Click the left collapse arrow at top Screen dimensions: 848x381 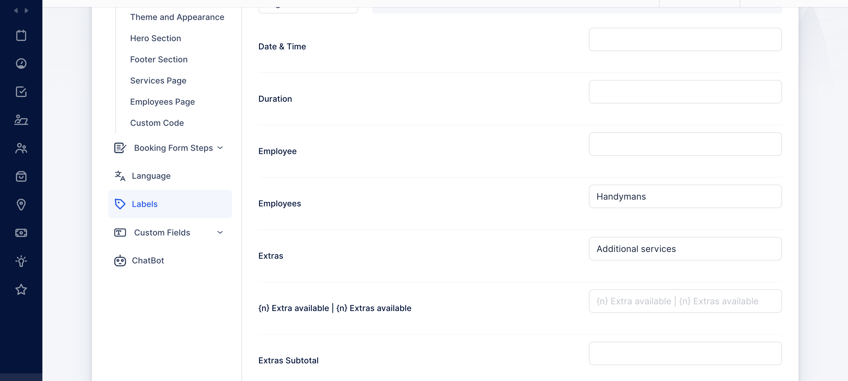pyautogui.click(x=16, y=10)
